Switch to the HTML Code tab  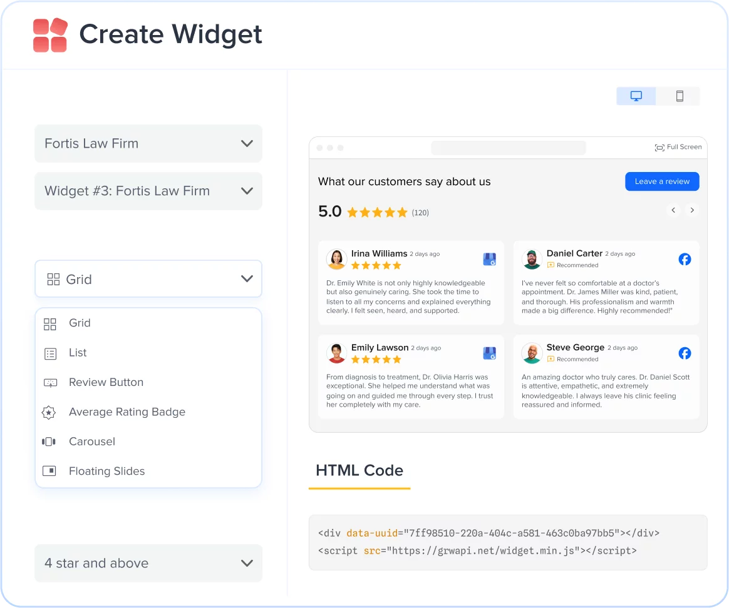359,470
